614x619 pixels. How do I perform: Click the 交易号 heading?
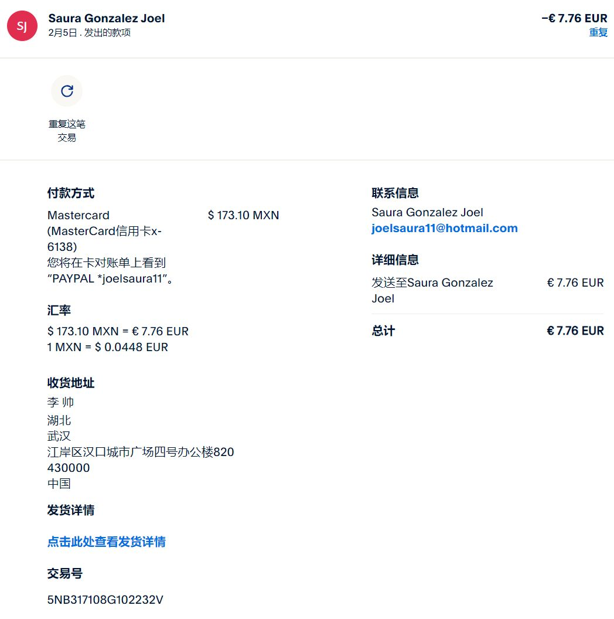click(64, 574)
